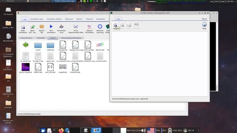Open the Machine Learning tool
Screen dimensions: 237x133
(x=100, y=29)
